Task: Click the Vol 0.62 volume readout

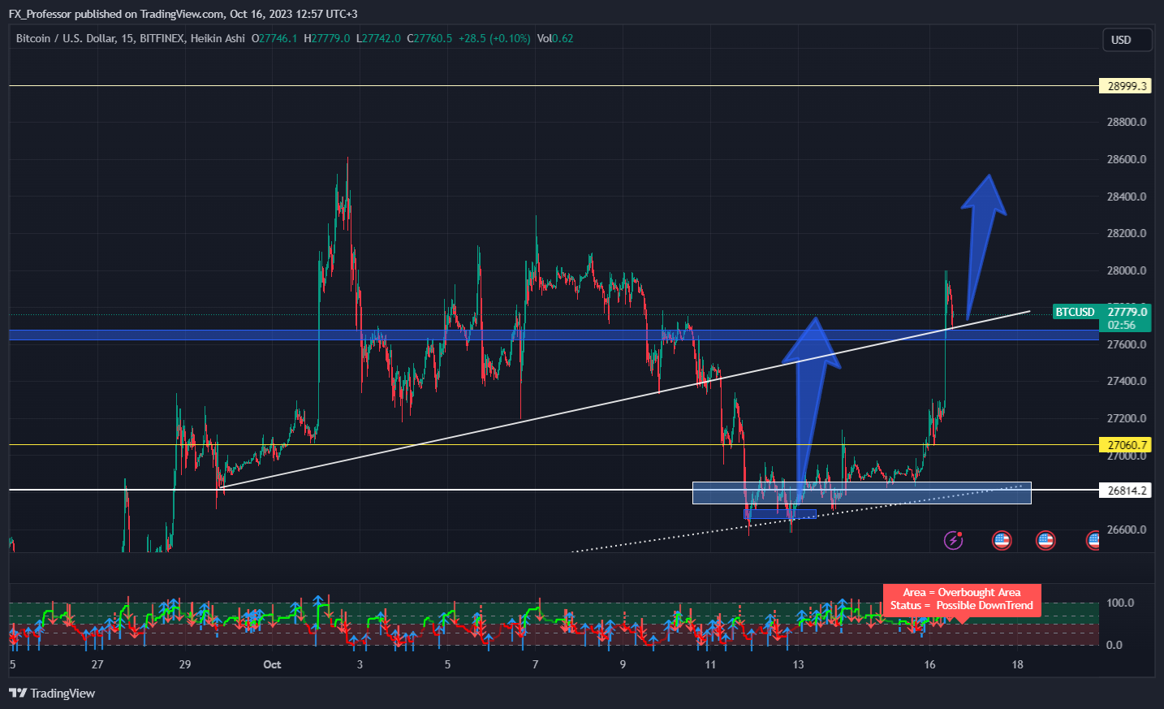Action: click(x=555, y=38)
